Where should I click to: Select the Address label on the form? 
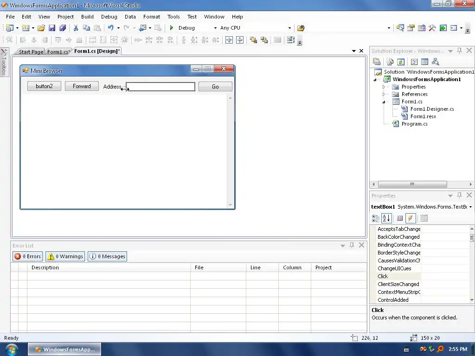click(x=112, y=87)
